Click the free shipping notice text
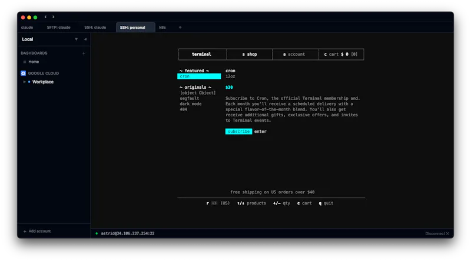The width and height of the screenshot is (471, 261). 273,192
